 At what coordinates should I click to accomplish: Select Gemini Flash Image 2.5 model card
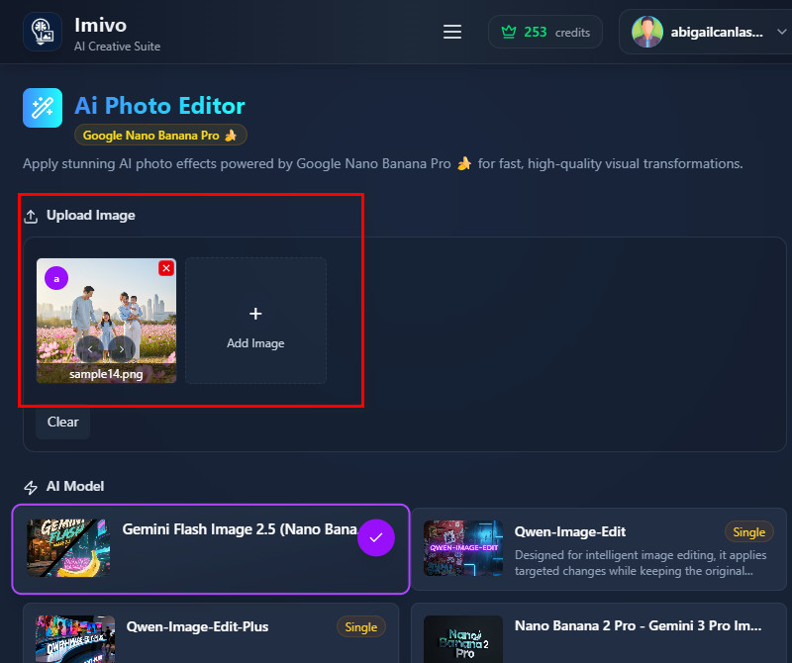pos(211,549)
